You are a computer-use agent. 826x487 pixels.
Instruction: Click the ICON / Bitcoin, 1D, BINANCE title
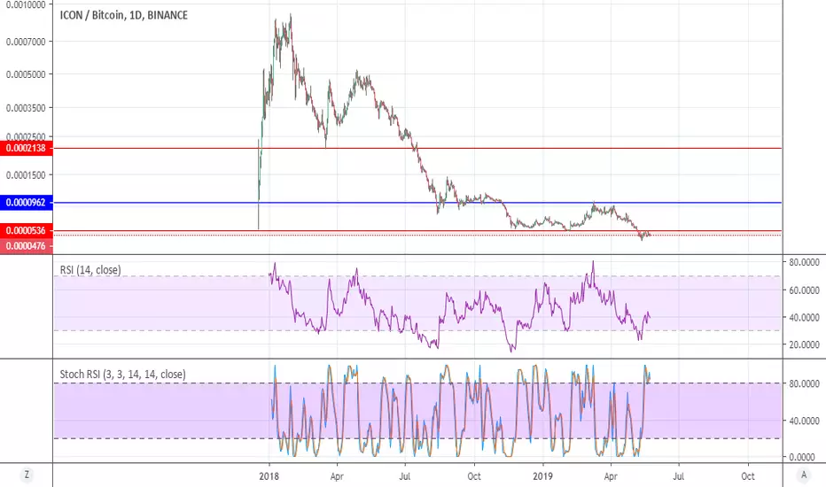[x=124, y=15]
